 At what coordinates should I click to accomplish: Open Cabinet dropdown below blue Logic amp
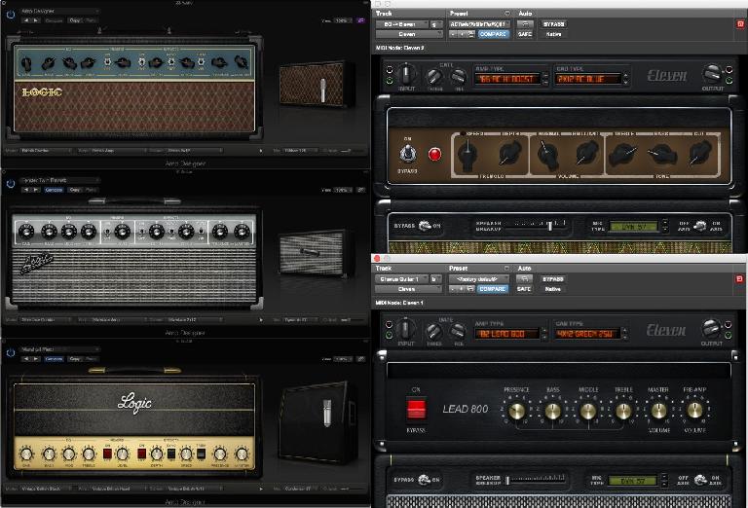coord(194,151)
